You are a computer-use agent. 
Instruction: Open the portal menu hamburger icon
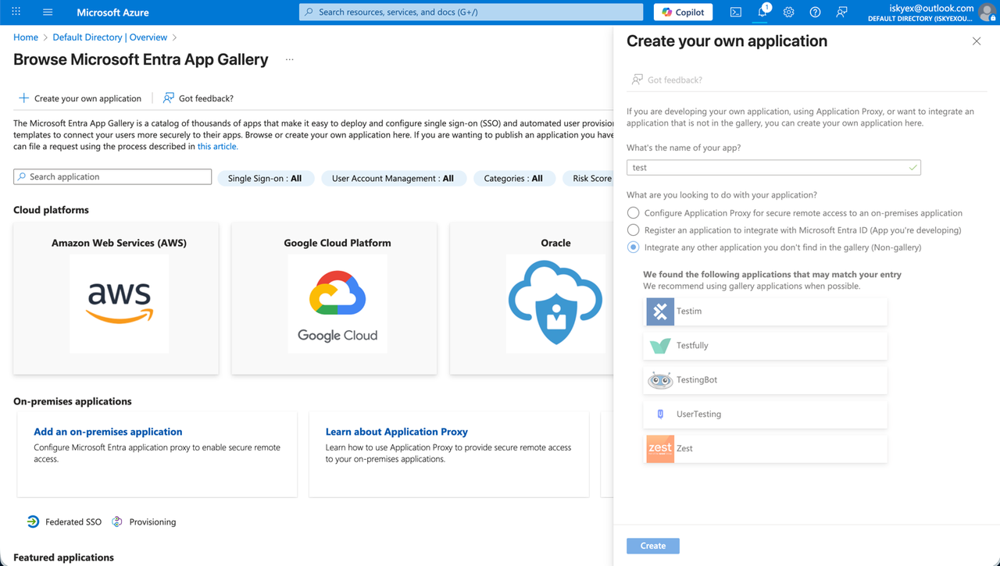[x=48, y=12]
